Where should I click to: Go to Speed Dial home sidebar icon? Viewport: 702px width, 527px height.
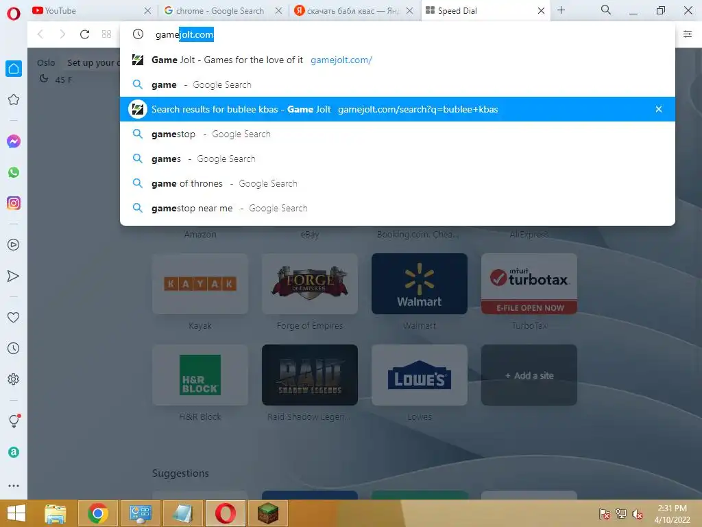click(14, 69)
